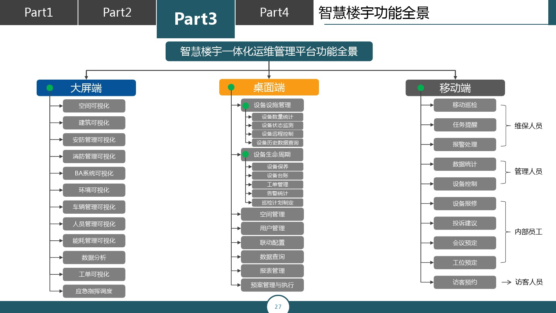Image resolution: width=556 pixels, height=313 pixels.
Task: Select the 数据分析 box
Action: (x=94, y=257)
